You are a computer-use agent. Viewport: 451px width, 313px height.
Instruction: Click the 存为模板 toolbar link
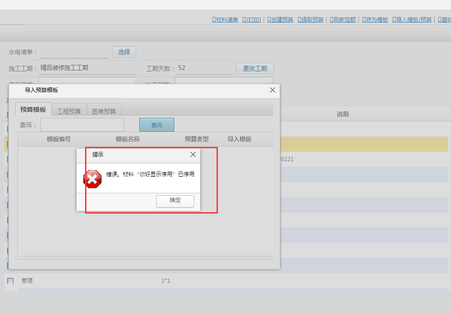(375, 20)
